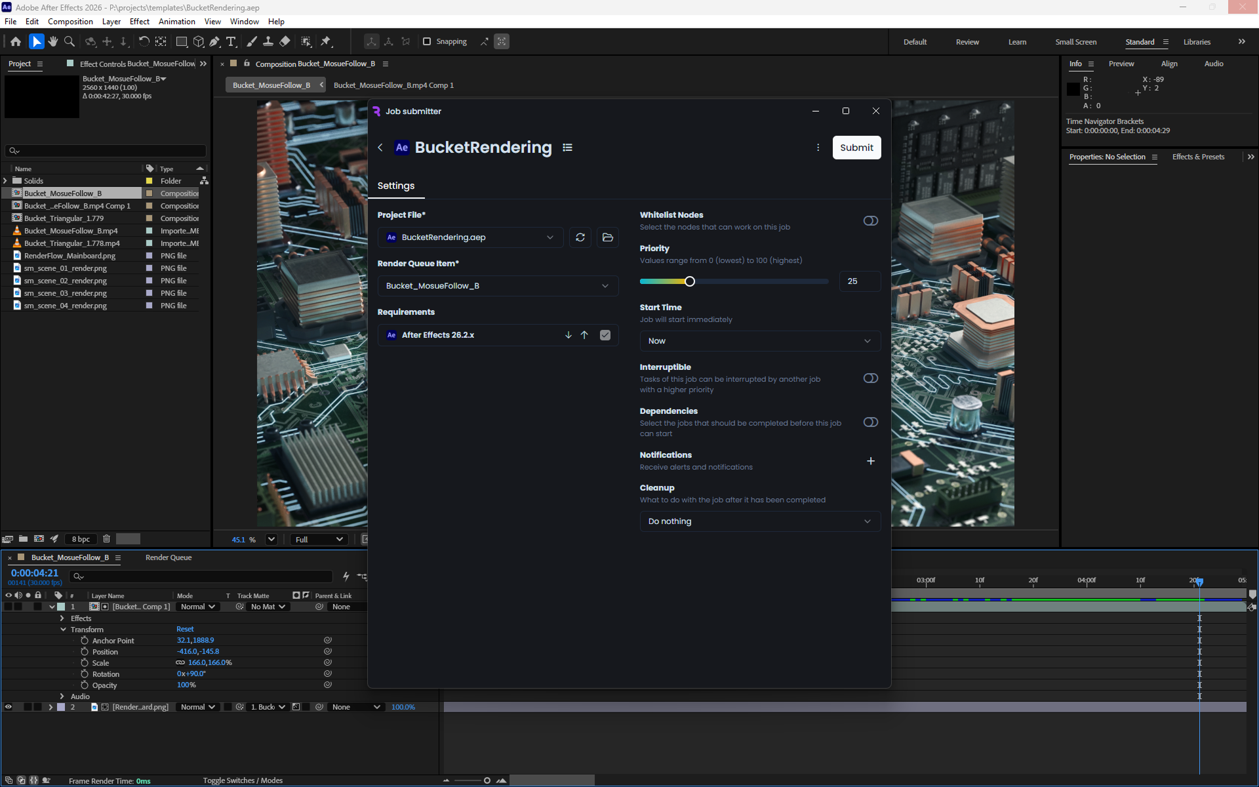This screenshot has height=787, width=1259.
Task: Open the Effect menu
Action: [x=139, y=22]
